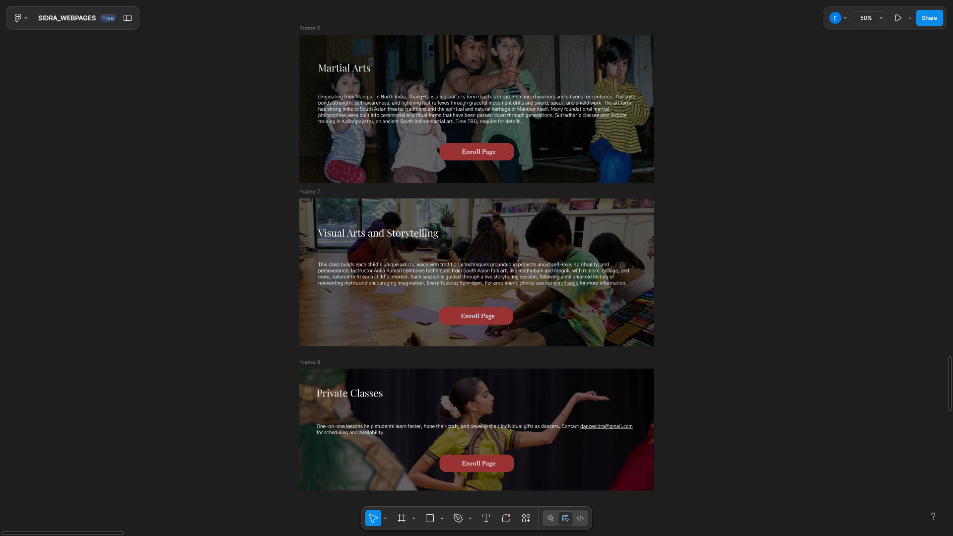The image size is (953, 536).
Task: Select the Text tool
Action: point(486,518)
